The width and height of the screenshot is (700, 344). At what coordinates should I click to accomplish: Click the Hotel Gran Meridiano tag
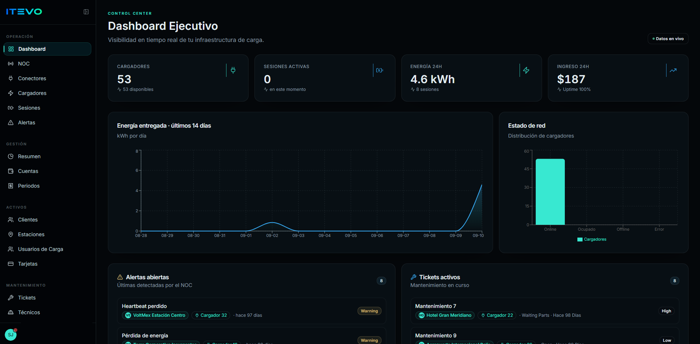(445, 315)
